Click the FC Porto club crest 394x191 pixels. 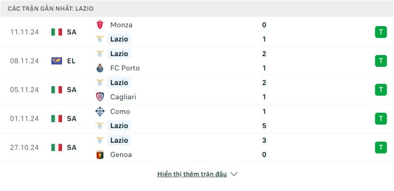tap(100, 68)
